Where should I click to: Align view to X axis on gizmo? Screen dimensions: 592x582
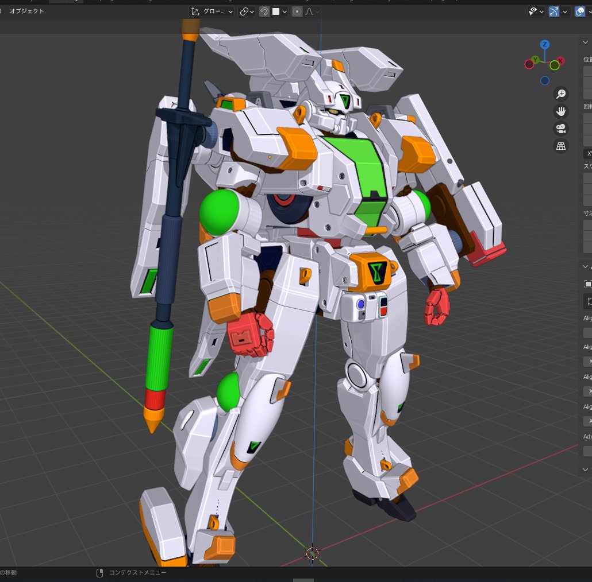(x=560, y=61)
